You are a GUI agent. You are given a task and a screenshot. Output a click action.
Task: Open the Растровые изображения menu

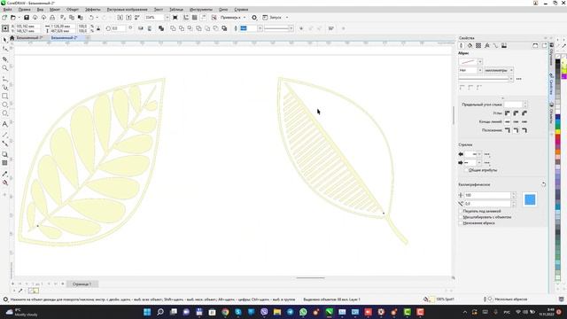point(127,10)
